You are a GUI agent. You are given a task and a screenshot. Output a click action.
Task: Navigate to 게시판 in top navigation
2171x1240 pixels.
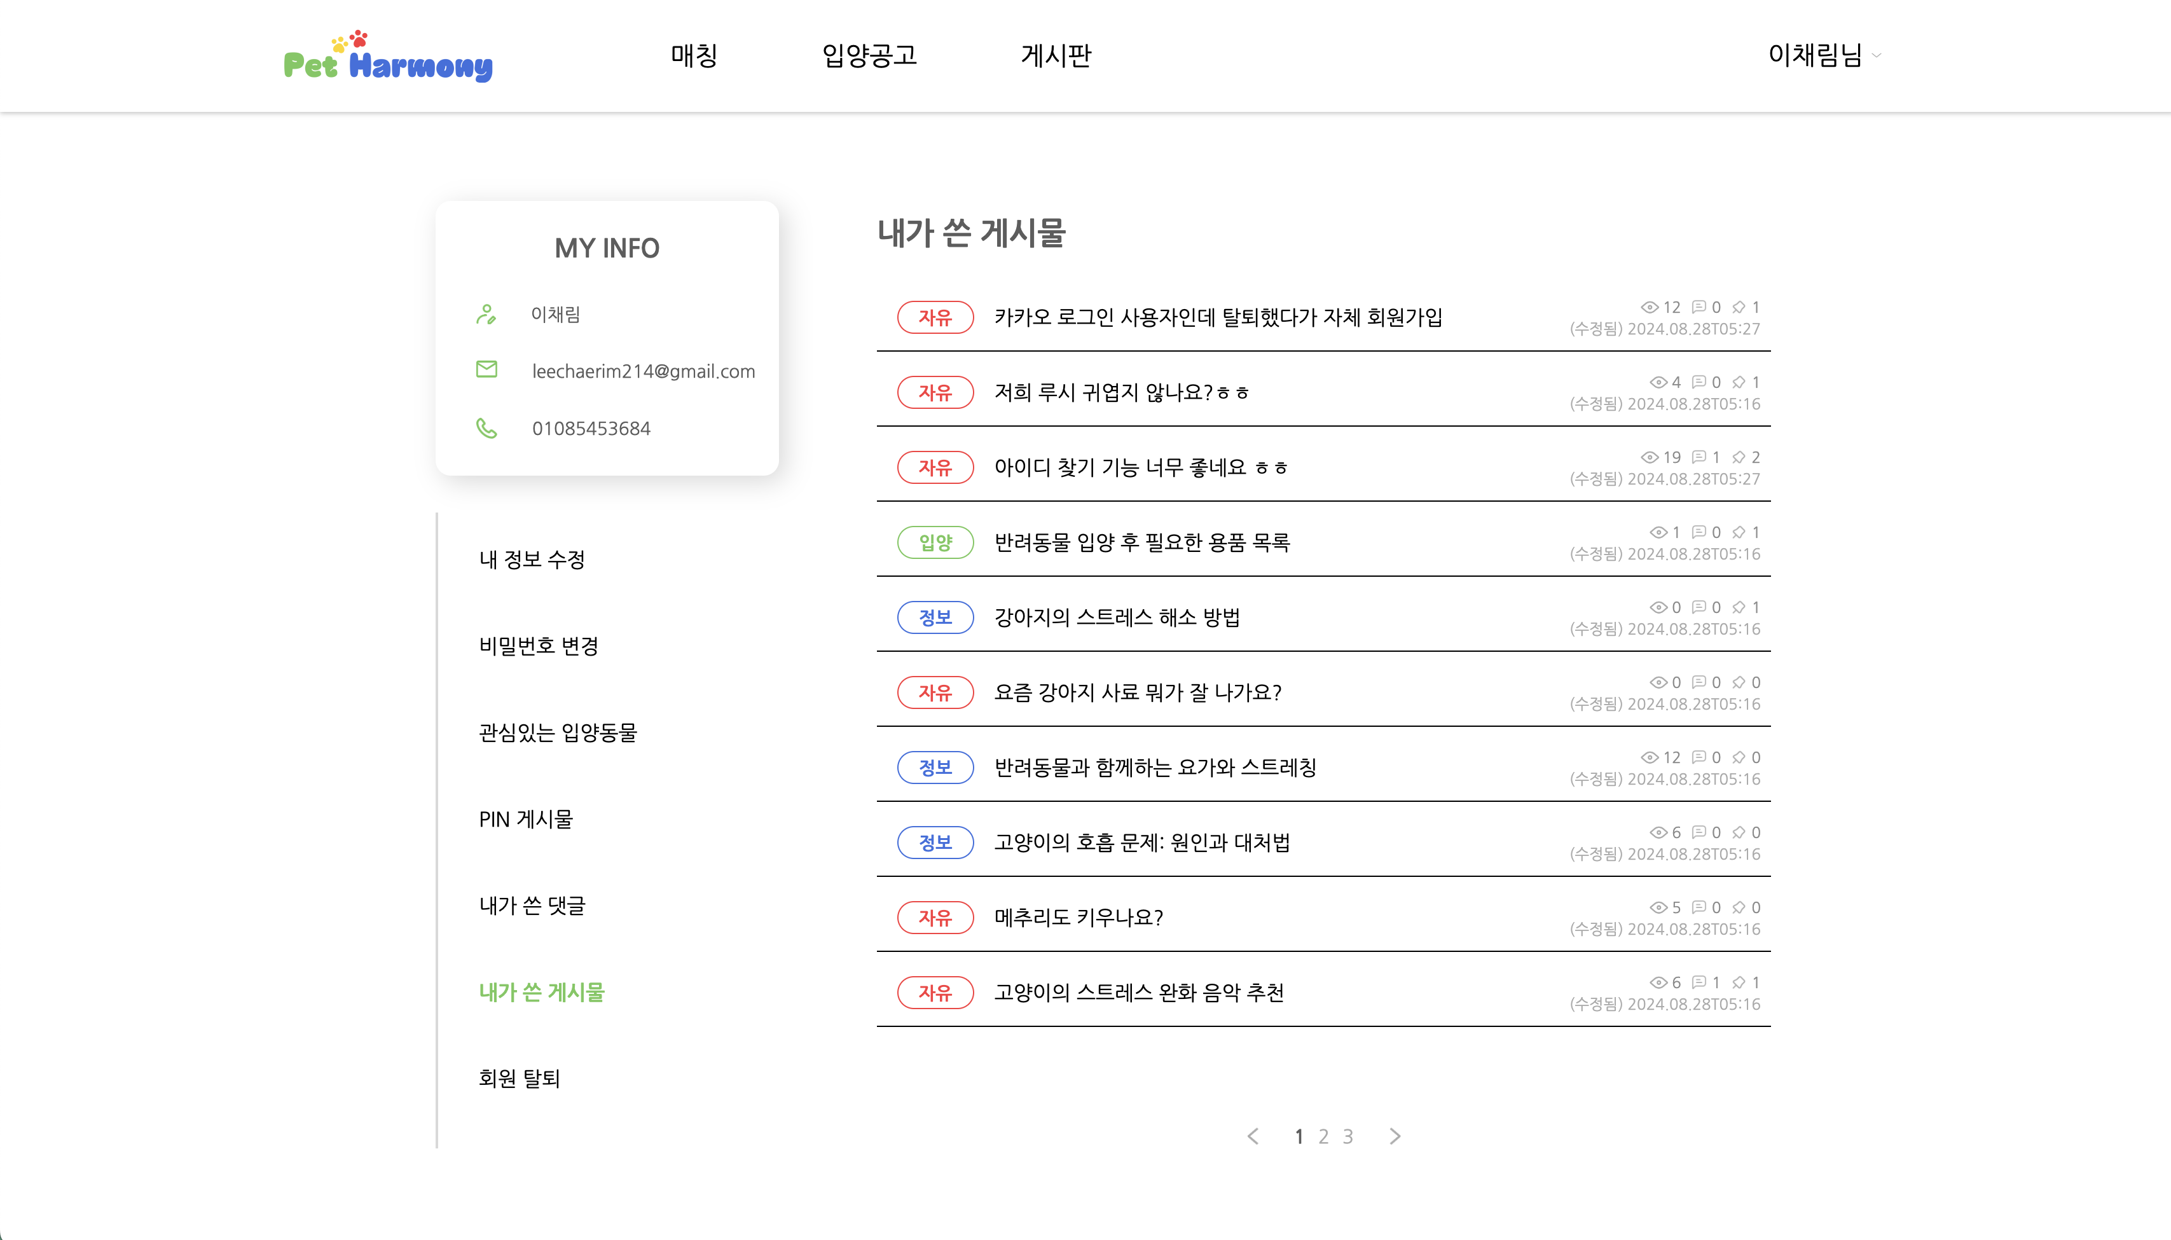(x=1055, y=55)
